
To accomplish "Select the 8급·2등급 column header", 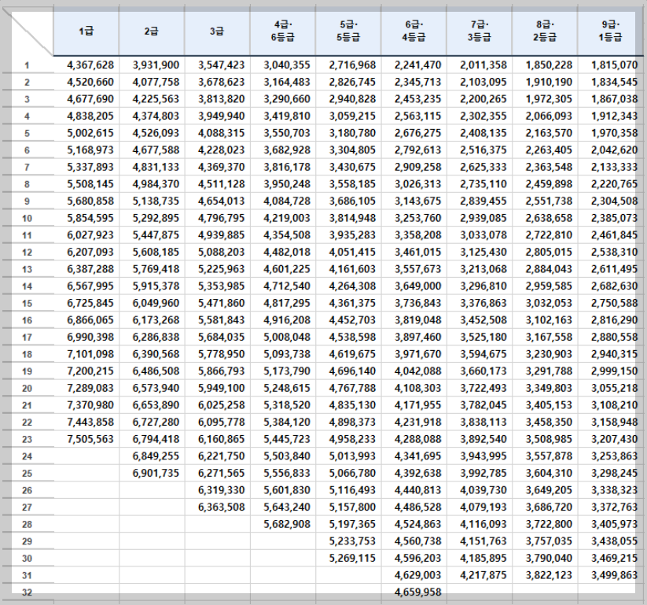I will coord(545,31).
